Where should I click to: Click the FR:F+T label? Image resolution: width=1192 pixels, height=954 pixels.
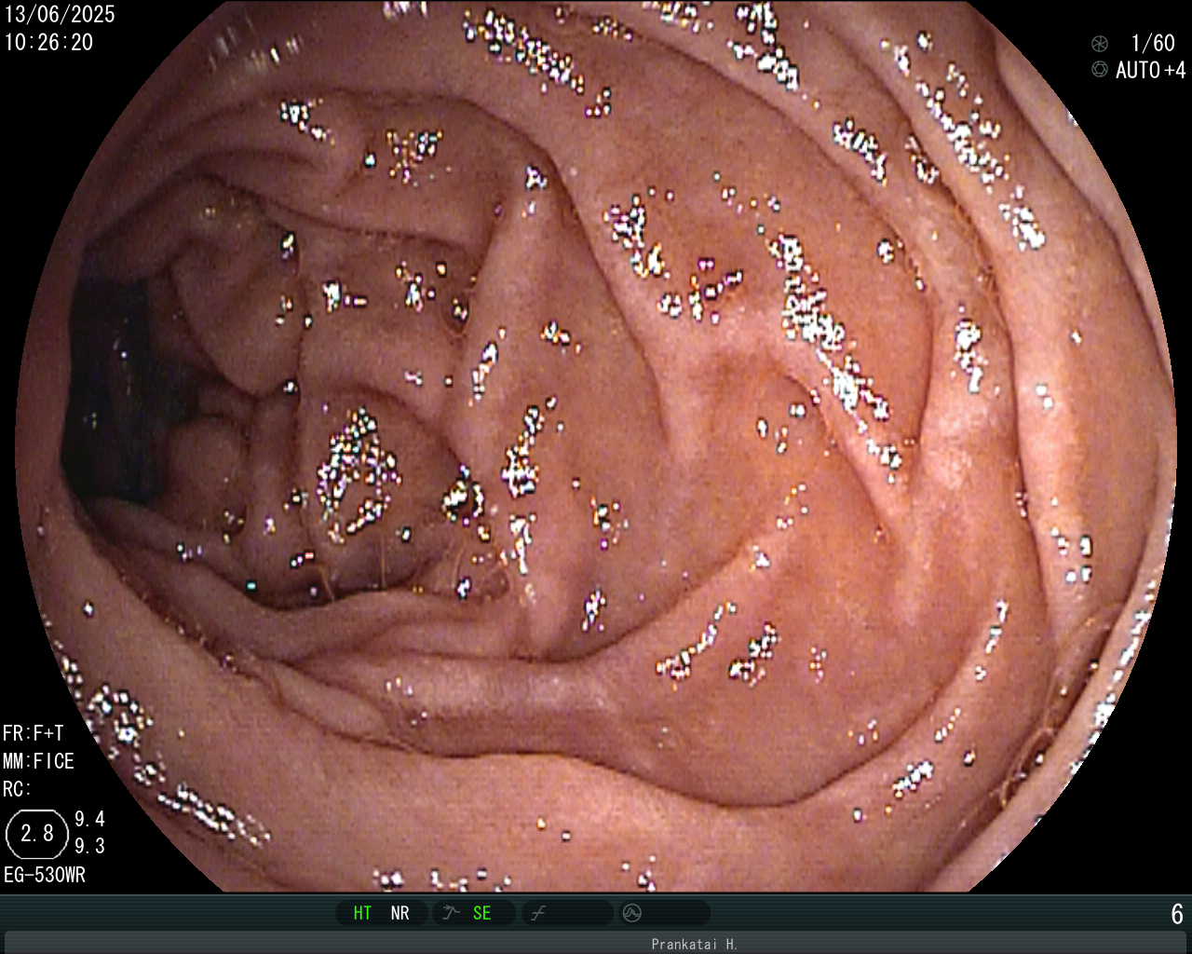[x=33, y=733]
